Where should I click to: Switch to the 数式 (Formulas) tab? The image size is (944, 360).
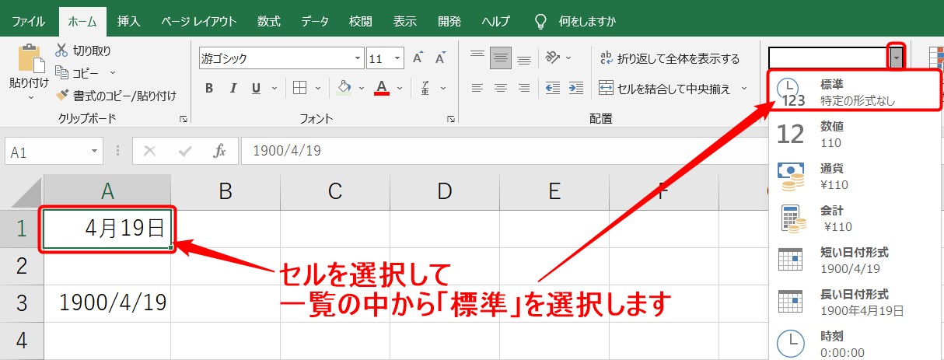pos(269,21)
